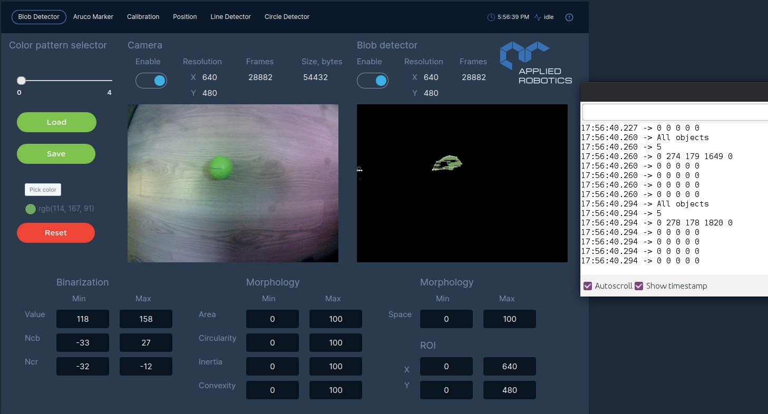Uncheck the Autoscroll checkbox

[x=588, y=286]
